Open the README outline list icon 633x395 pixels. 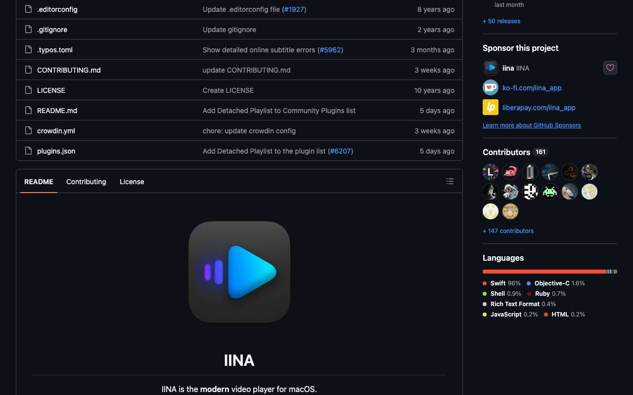click(450, 181)
